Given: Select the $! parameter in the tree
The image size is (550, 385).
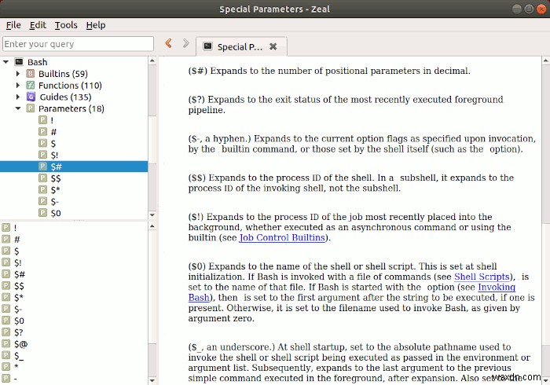Looking at the screenshot, I should pos(54,155).
